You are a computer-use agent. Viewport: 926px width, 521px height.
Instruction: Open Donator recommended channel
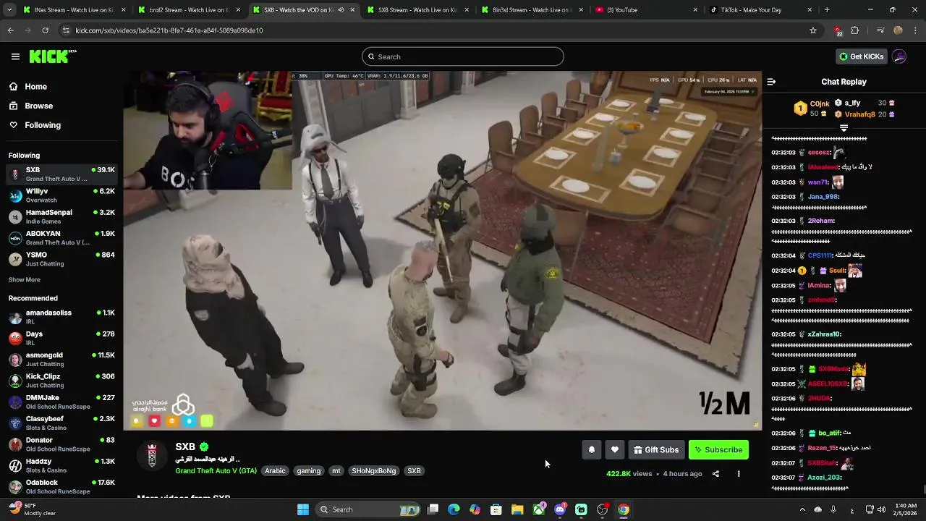point(61,444)
